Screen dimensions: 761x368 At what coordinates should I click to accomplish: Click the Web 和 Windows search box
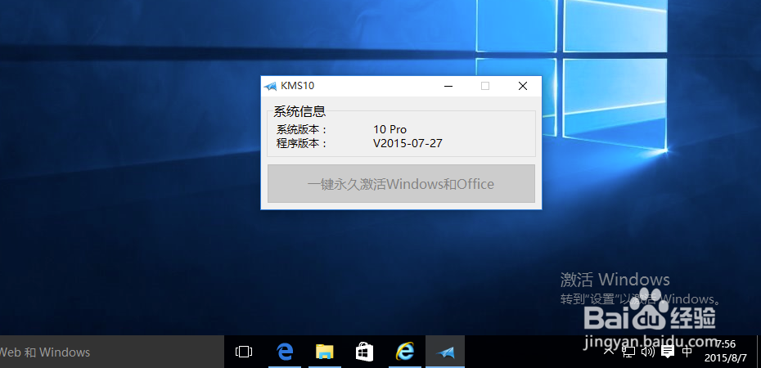[x=111, y=352]
